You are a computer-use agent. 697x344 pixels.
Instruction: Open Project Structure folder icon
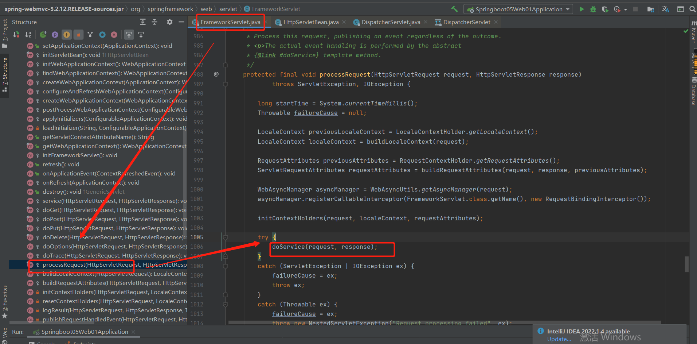(651, 9)
